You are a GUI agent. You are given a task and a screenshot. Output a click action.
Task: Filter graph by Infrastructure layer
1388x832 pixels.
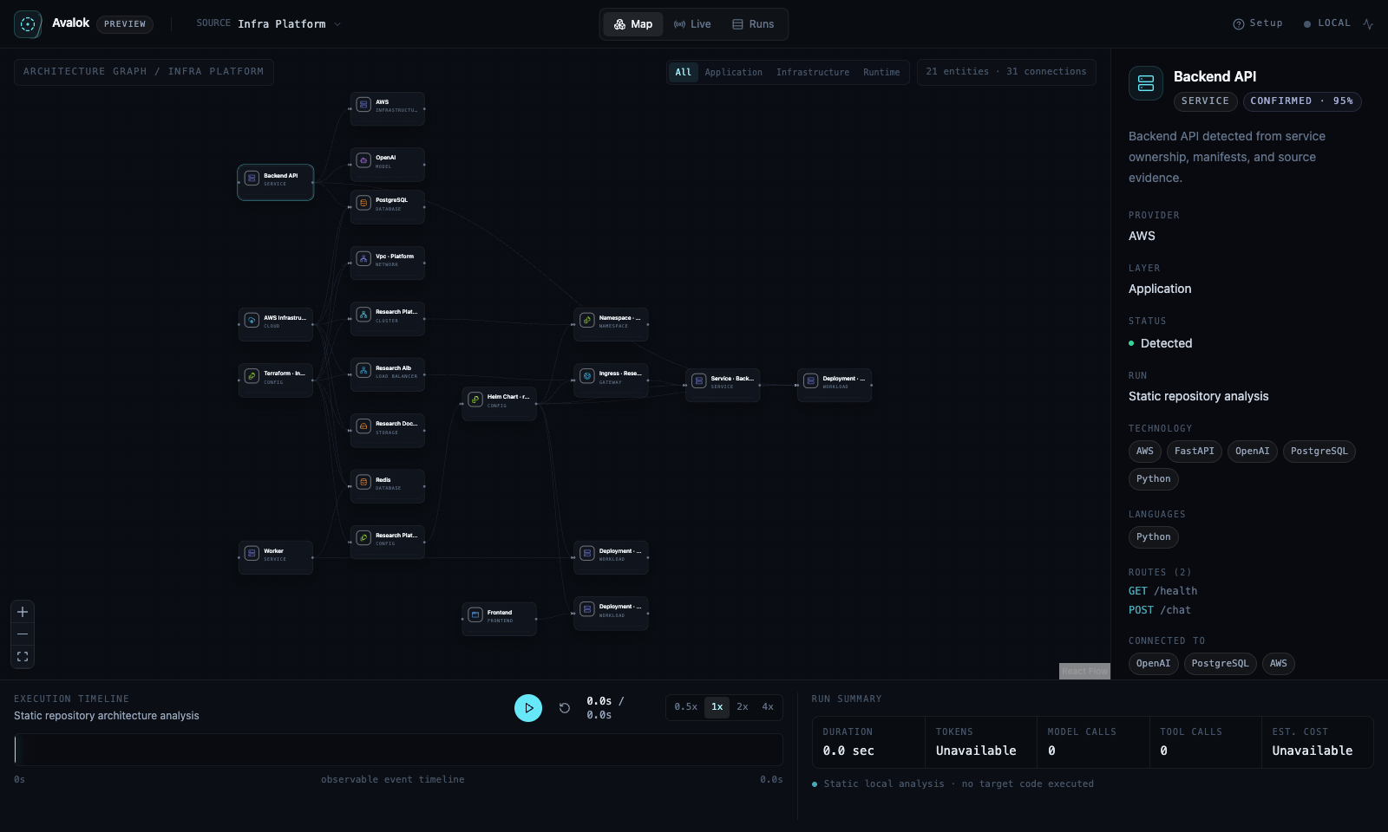[813, 72]
